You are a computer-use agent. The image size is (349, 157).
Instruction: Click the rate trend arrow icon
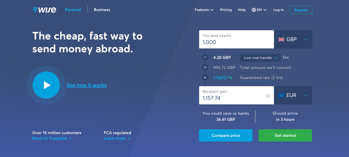[x=230, y=78]
